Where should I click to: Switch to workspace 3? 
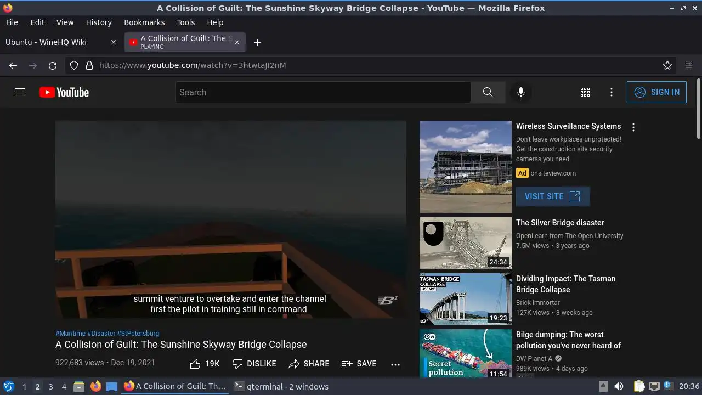(50, 387)
